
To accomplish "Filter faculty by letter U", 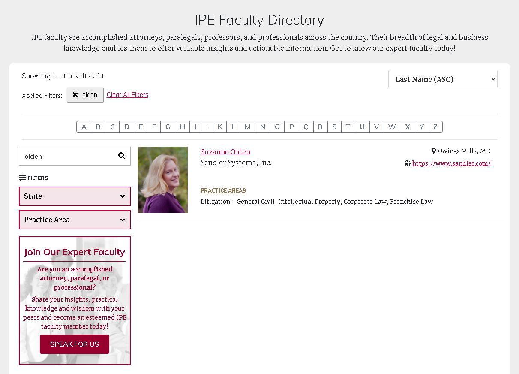I will coord(362,127).
